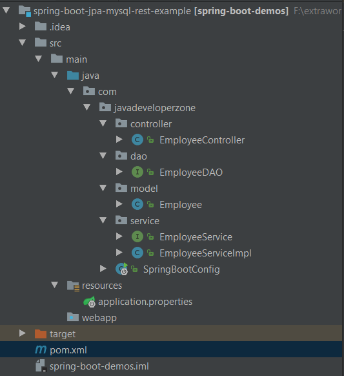The width and height of the screenshot is (344, 376).
Task: Click the class icon for EmployeeServiceImpl
Action: point(137,253)
